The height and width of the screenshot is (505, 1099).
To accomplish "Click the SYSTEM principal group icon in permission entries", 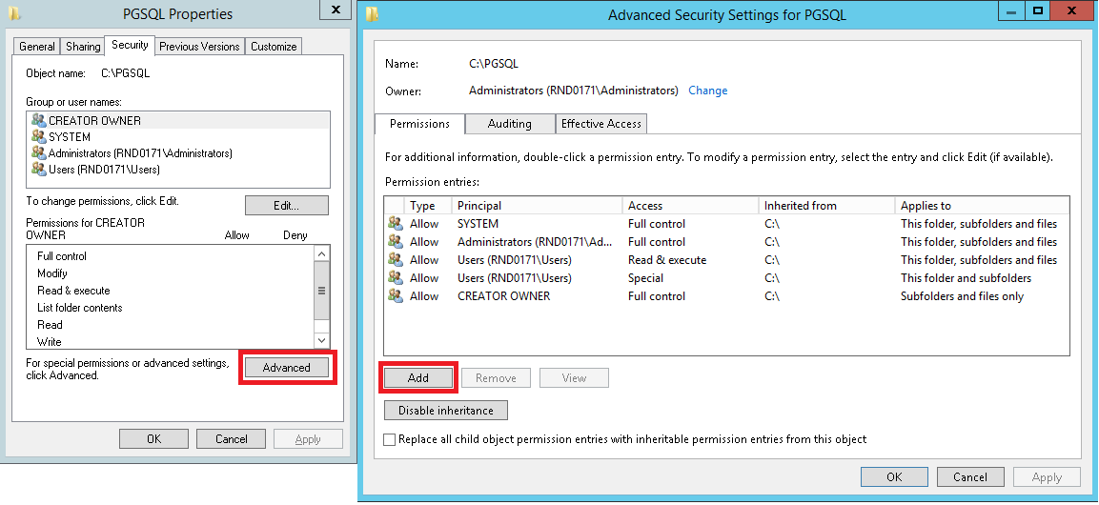I will point(395,224).
